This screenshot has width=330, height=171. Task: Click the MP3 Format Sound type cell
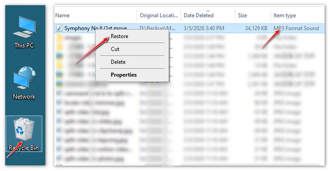coord(296,28)
